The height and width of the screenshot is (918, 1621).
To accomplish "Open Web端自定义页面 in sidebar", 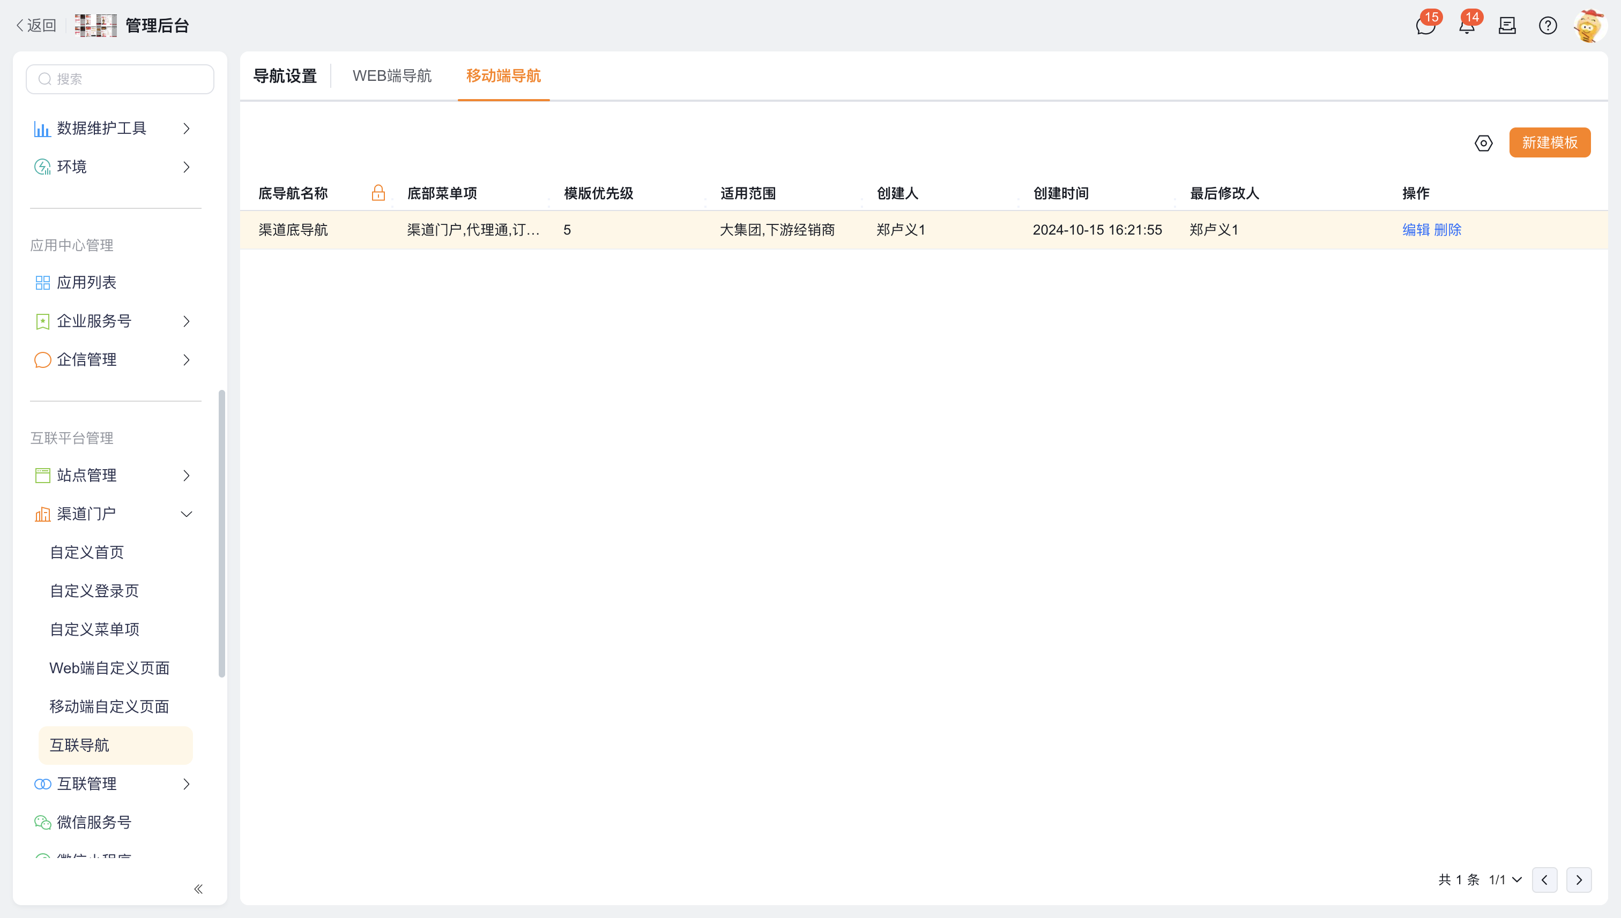I will (x=109, y=668).
